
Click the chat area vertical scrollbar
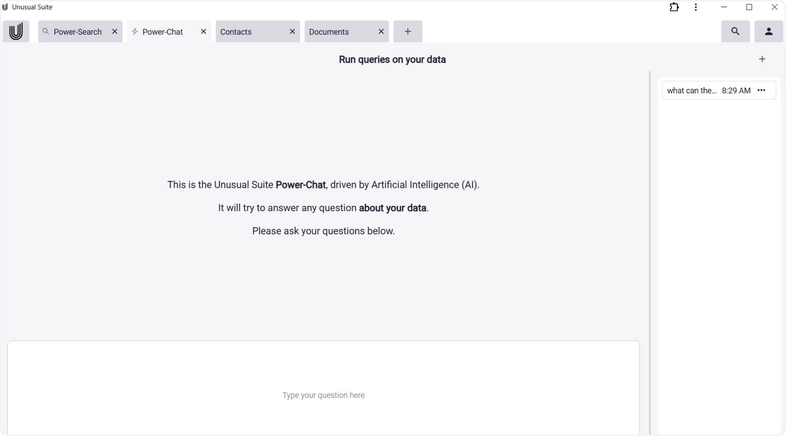tap(650, 238)
